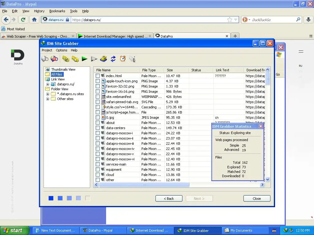This screenshot has width=314, height=235.
Task: Click the browser URL address field
Action: point(149,20)
